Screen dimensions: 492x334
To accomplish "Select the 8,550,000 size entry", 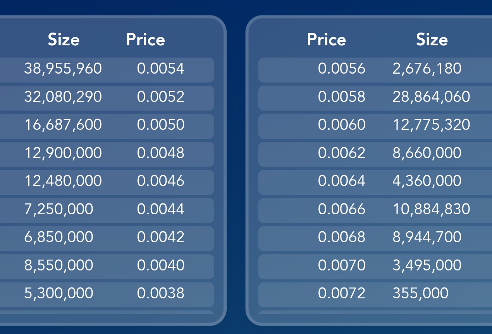I will tap(58, 265).
